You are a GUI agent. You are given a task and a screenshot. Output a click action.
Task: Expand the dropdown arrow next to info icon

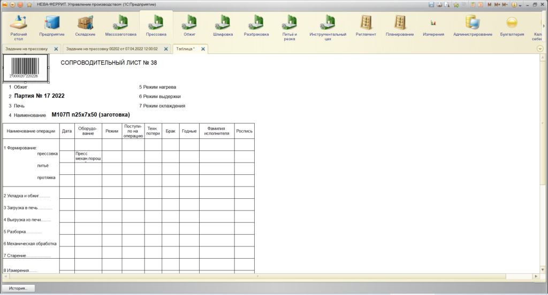(520, 5)
